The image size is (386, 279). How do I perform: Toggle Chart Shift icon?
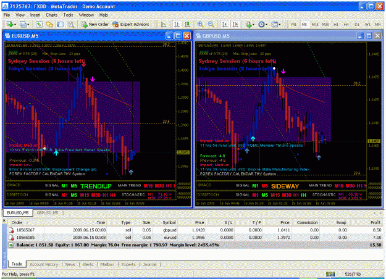point(235,24)
